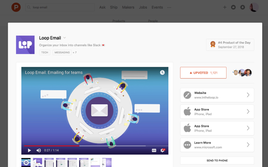Expand the Learn More row chevron
Viewport: 268px width, 167px height.
(x=248, y=145)
